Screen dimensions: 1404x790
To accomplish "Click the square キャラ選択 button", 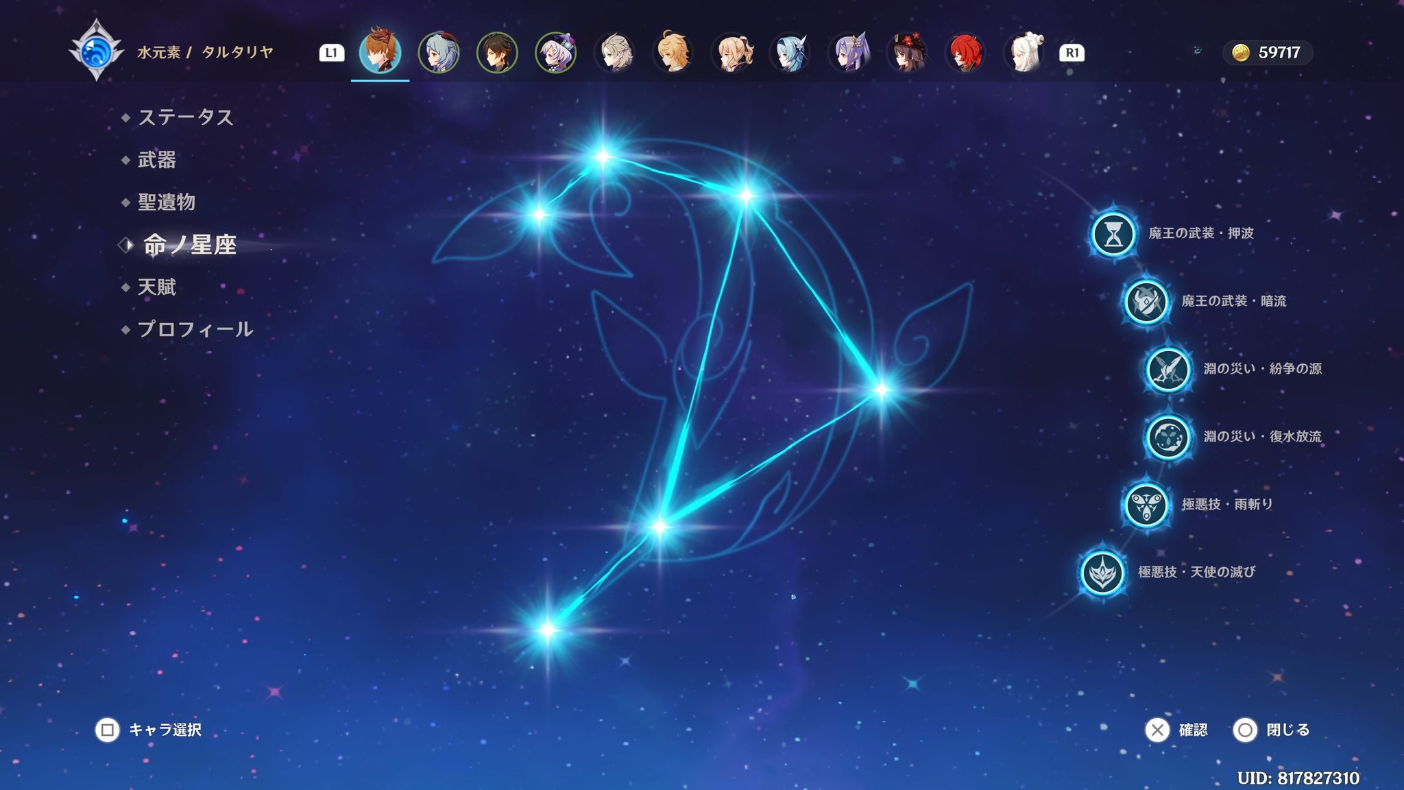I will (148, 730).
